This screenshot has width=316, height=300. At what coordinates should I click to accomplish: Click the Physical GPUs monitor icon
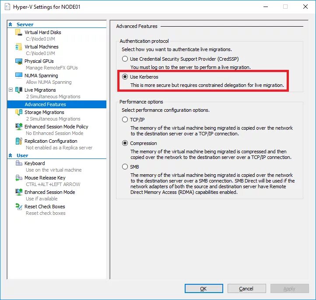pos(19,61)
